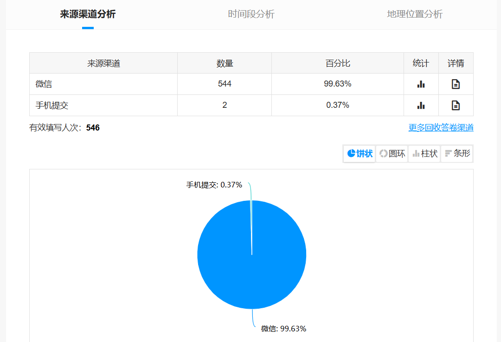Viewport: 501px width, 342px height.
Task: Click the 更多回收答卷渠道 link
Action: [x=441, y=128]
